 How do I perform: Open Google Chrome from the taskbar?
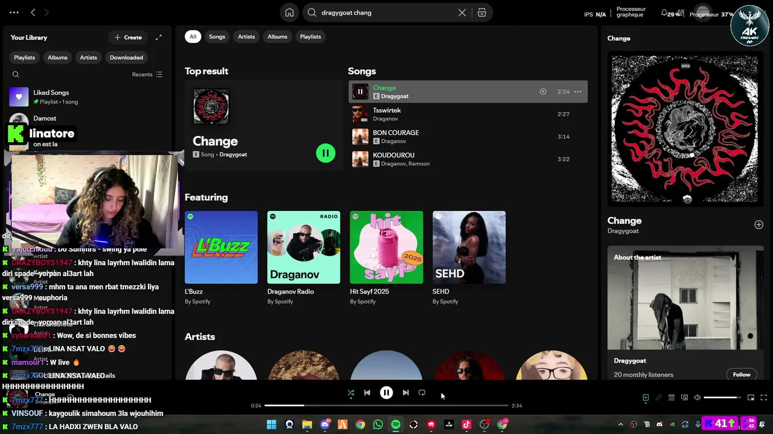(360, 425)
